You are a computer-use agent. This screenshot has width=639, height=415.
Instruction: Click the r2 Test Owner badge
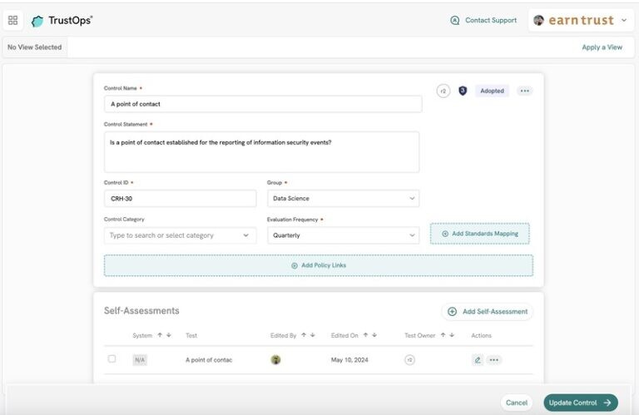click(409, 360)
